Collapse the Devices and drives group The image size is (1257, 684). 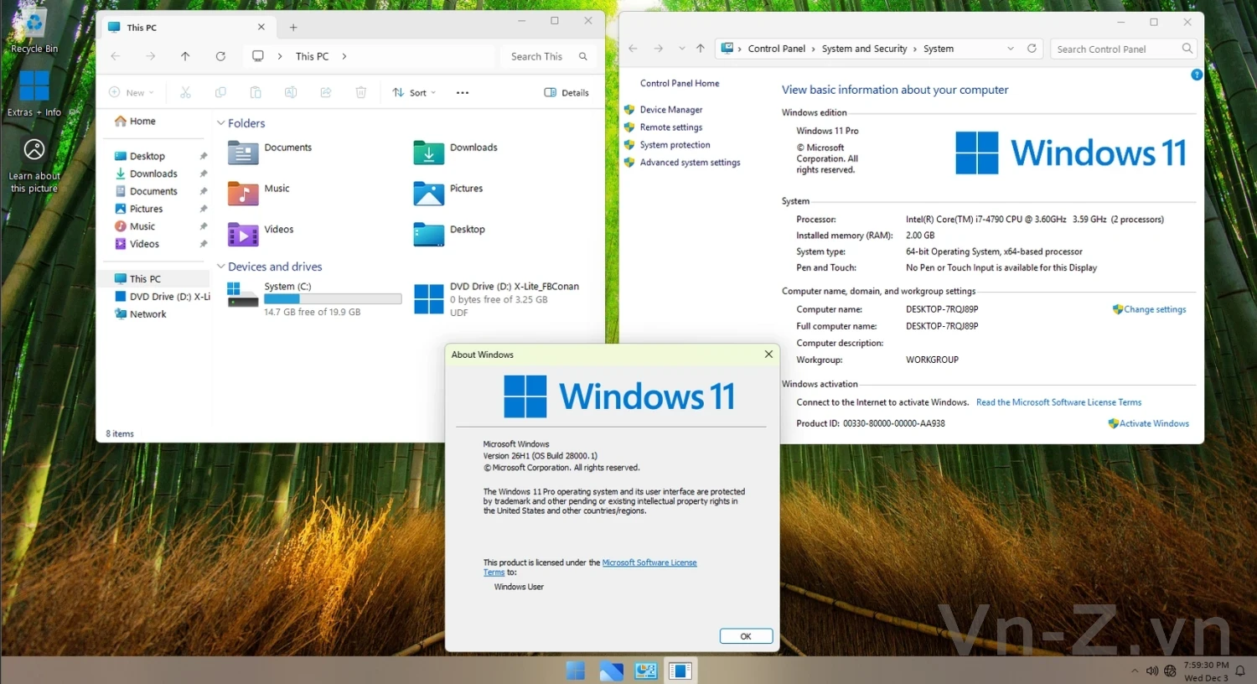point(221,267)
